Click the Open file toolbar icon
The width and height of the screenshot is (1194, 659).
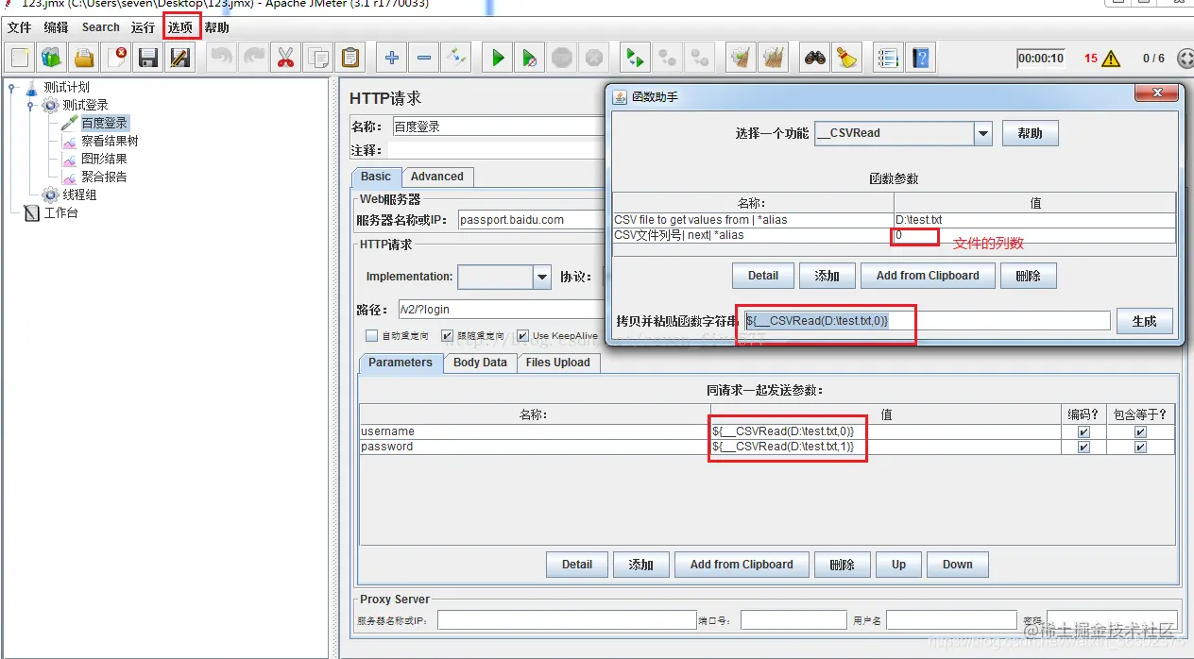tap(84, 58)
